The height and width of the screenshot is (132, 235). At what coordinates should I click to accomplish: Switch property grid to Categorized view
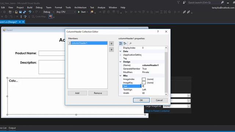pyautogui.click(x=121, y=43)
